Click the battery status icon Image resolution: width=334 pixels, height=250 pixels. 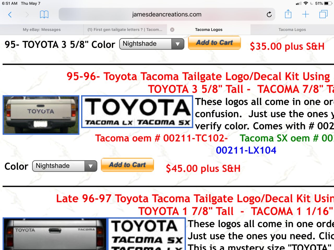328,3
